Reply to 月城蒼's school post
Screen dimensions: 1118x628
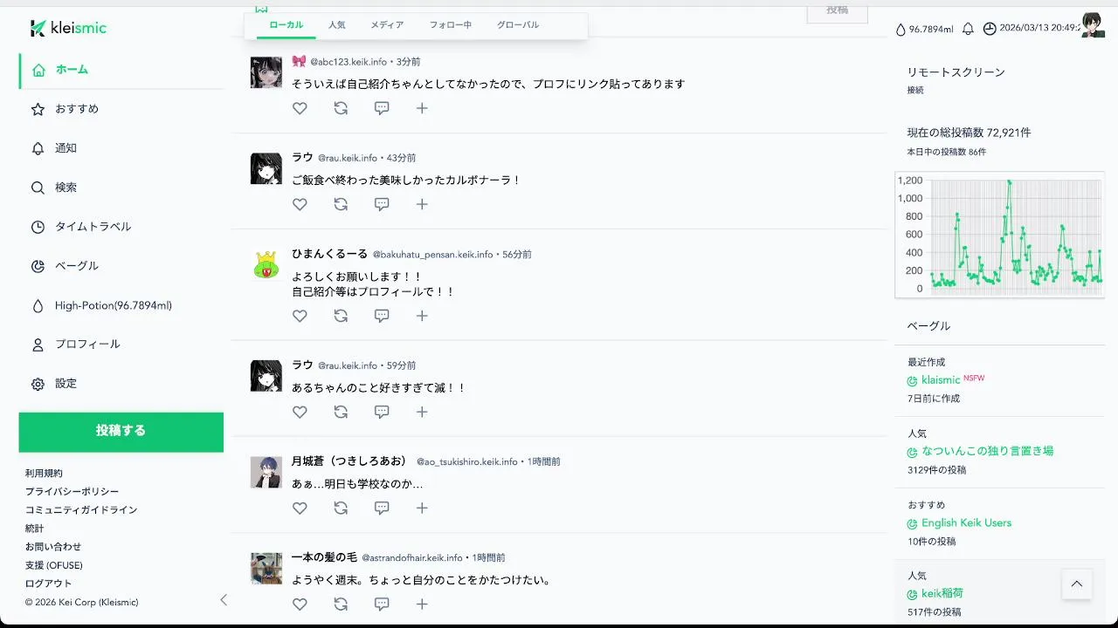pos(382,508)
